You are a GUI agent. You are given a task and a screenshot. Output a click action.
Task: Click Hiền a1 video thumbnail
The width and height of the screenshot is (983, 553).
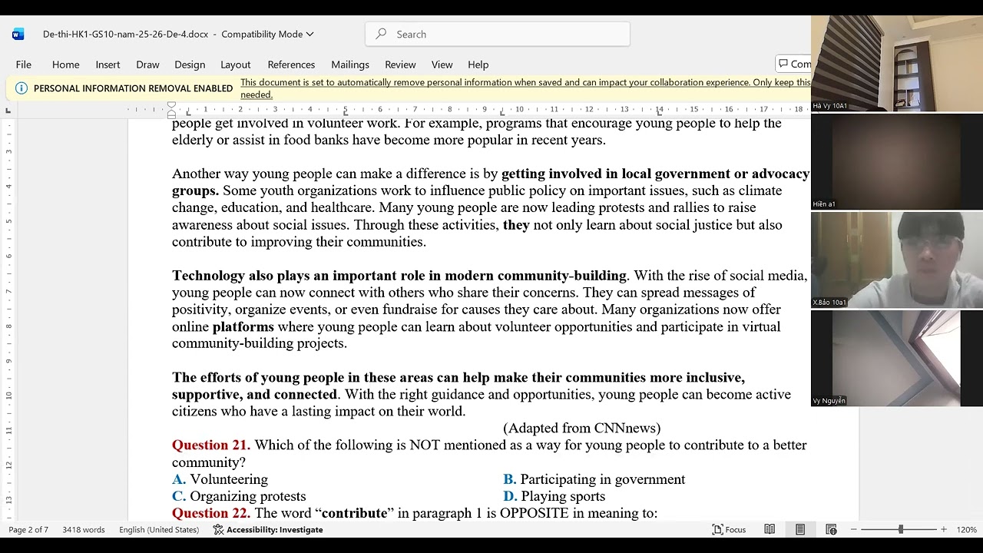pyautogui.click(x=897, y=162)
